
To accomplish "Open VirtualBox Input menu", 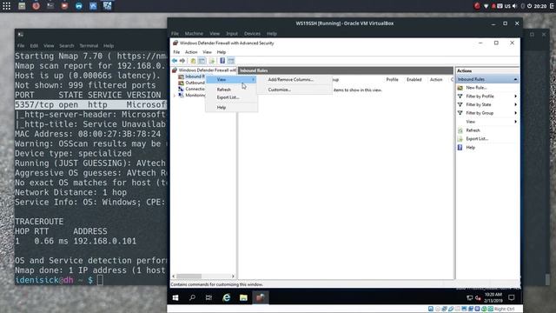I will tap(232, 33).
